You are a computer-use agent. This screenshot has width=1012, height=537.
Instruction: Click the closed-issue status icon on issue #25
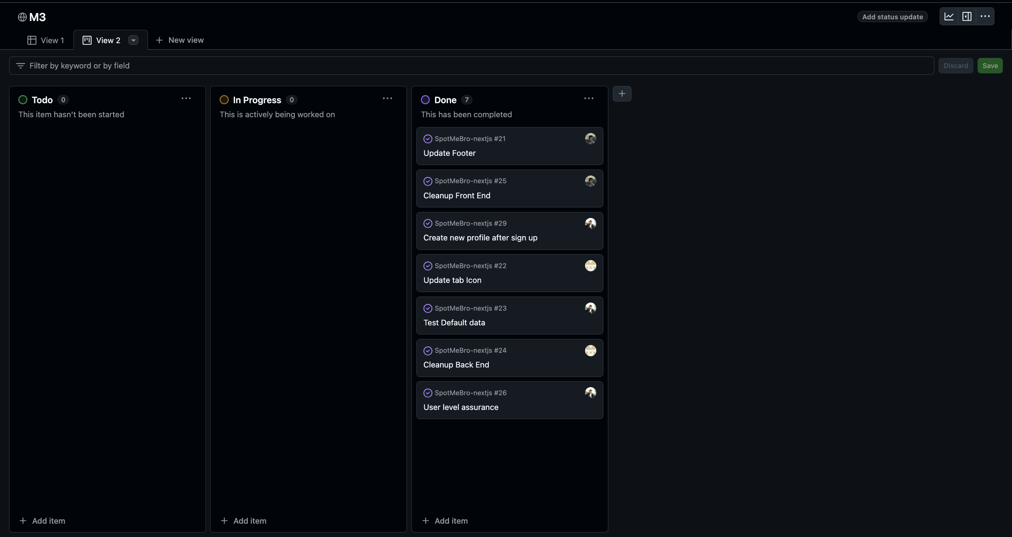(x=427, y=181)
